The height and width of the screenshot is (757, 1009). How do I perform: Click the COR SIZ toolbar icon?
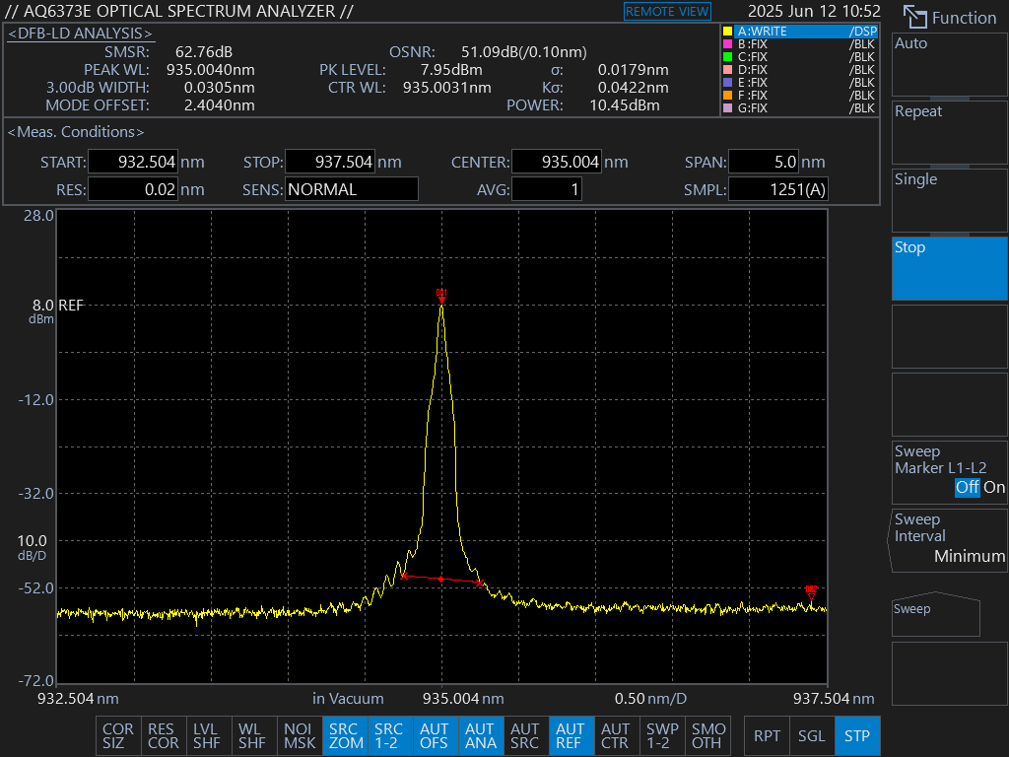pyautogui.click(x=118, y=735)
